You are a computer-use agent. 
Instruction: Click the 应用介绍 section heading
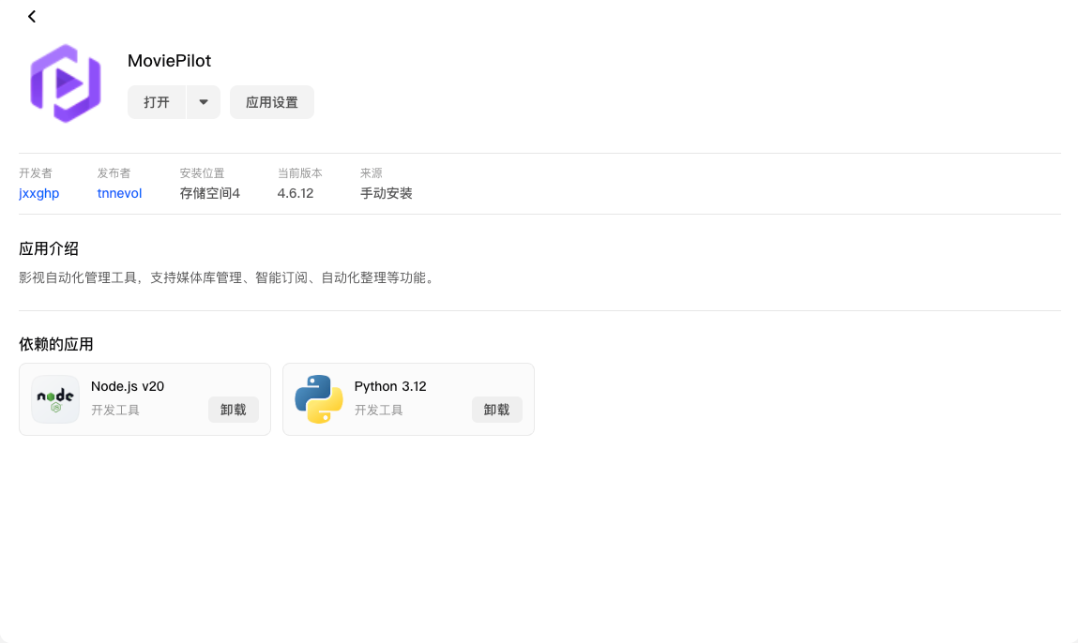pos(49,248)
